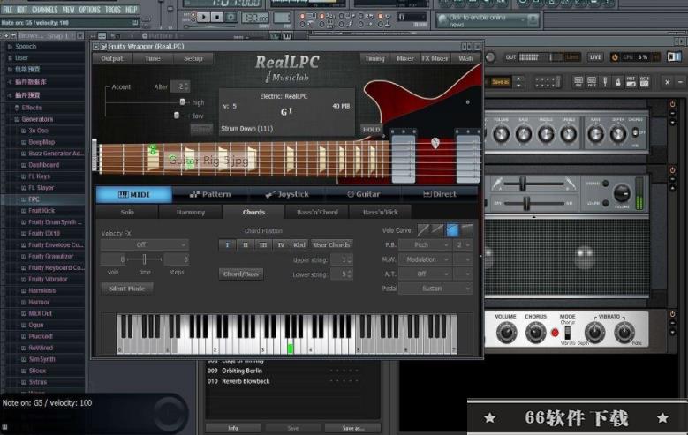Screen dimensions: 688x435
Task: Open the OPTIONS menu
Action: (89, 9)
